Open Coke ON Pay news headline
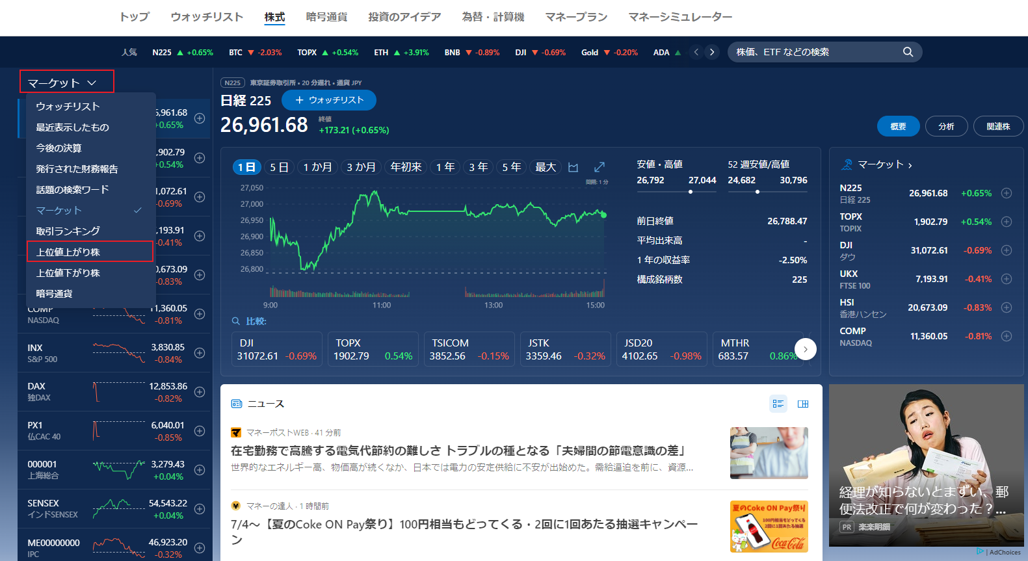The height and width of the screenshot is (561, 1028). click(464, 532)
